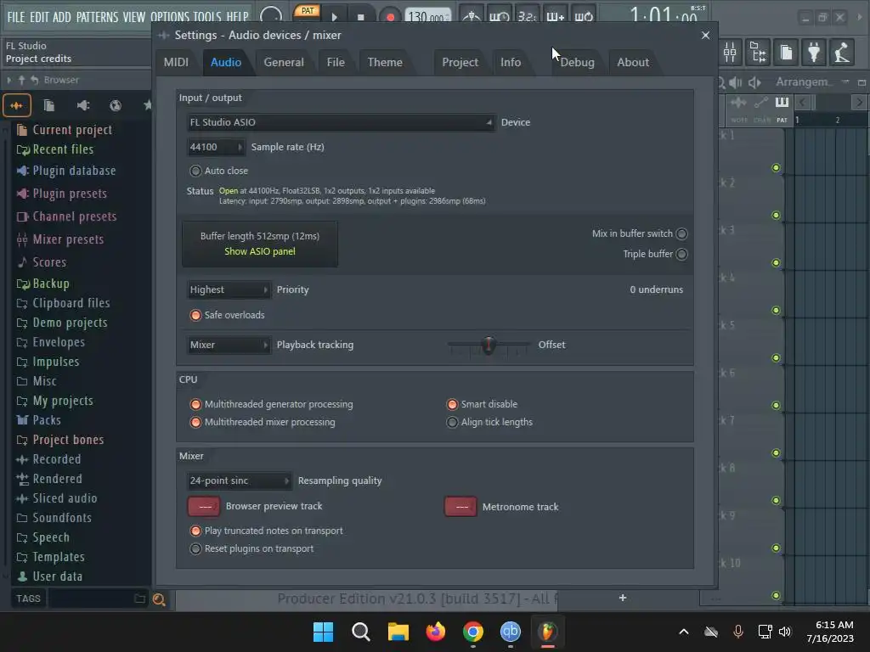Enable Align tick lengths

452,422
